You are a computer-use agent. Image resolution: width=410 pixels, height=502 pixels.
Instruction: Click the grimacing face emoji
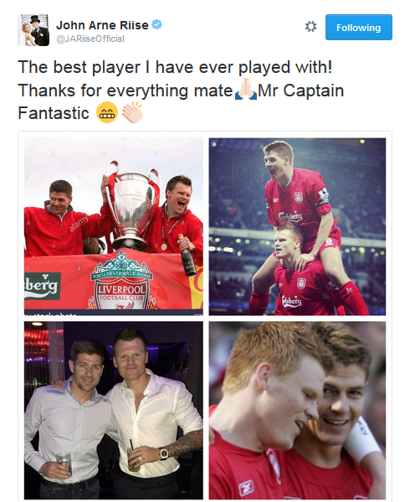point(107,112)
